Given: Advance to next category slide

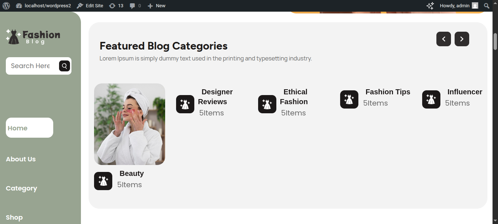Looking at the screenshot, I should click(x=462, y=39).
